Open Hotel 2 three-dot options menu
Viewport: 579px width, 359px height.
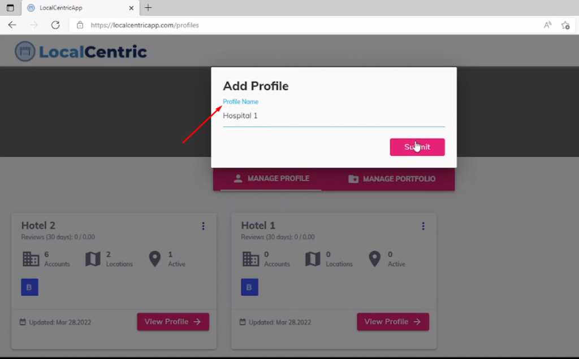203,226
